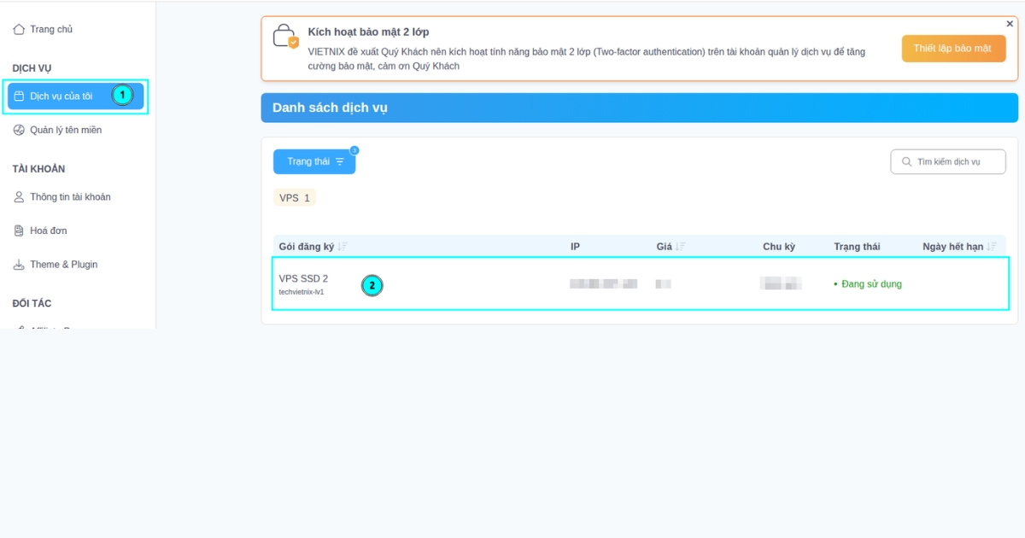1025x538 pixels.
Task: Open the Hoá đơn menu item
Action: click(55, 230)
